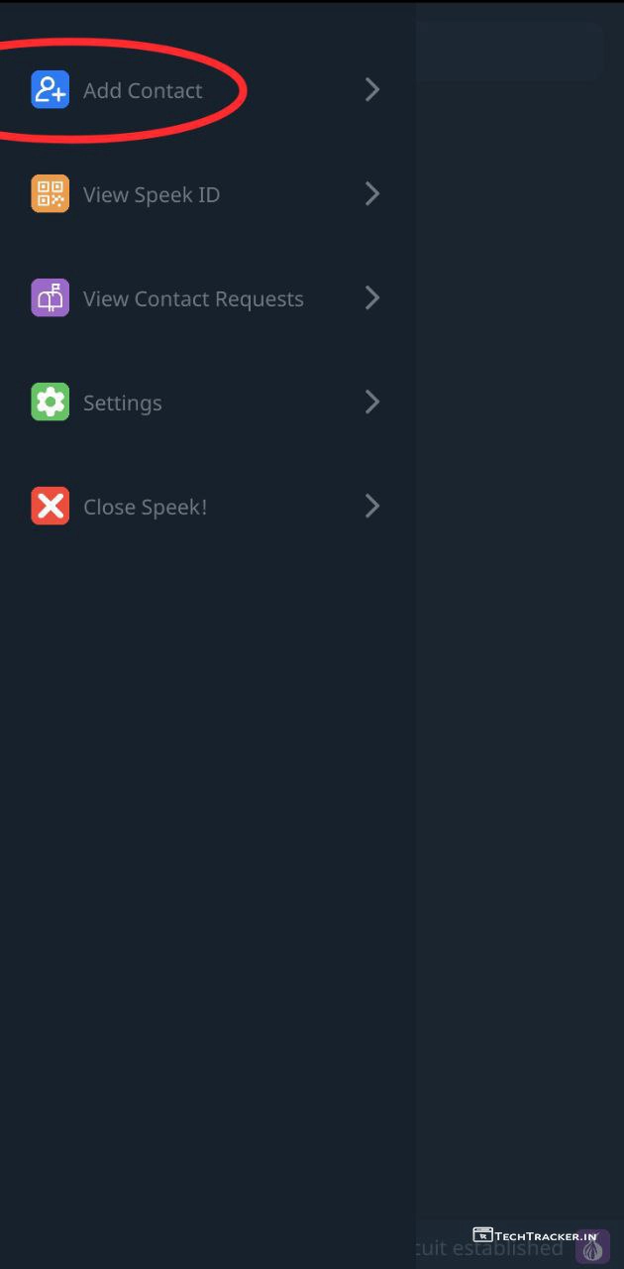Viewport: 624px width, 1269px height.
Task: Expand the View Speek ID chevron
Action: [x=372, y=194]
